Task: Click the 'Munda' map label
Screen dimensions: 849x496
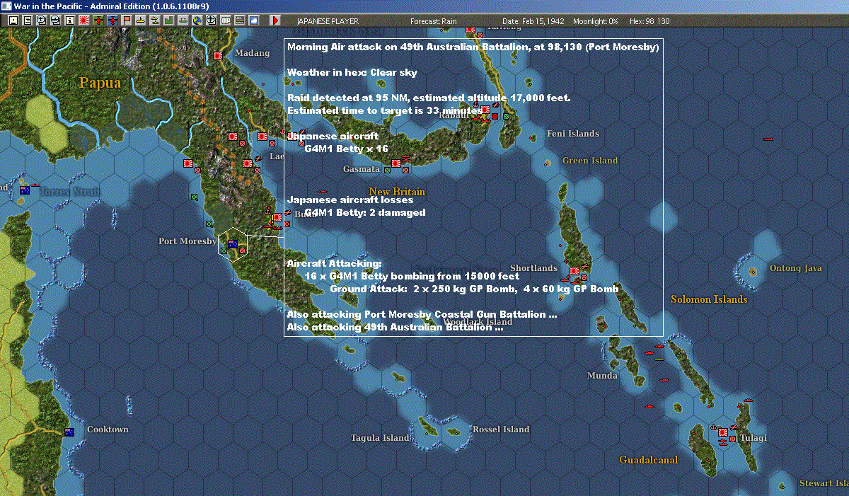Action: coord(602,376)
